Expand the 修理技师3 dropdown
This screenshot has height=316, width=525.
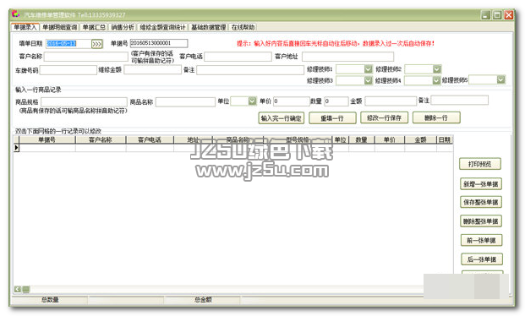(x=368, y=80)
